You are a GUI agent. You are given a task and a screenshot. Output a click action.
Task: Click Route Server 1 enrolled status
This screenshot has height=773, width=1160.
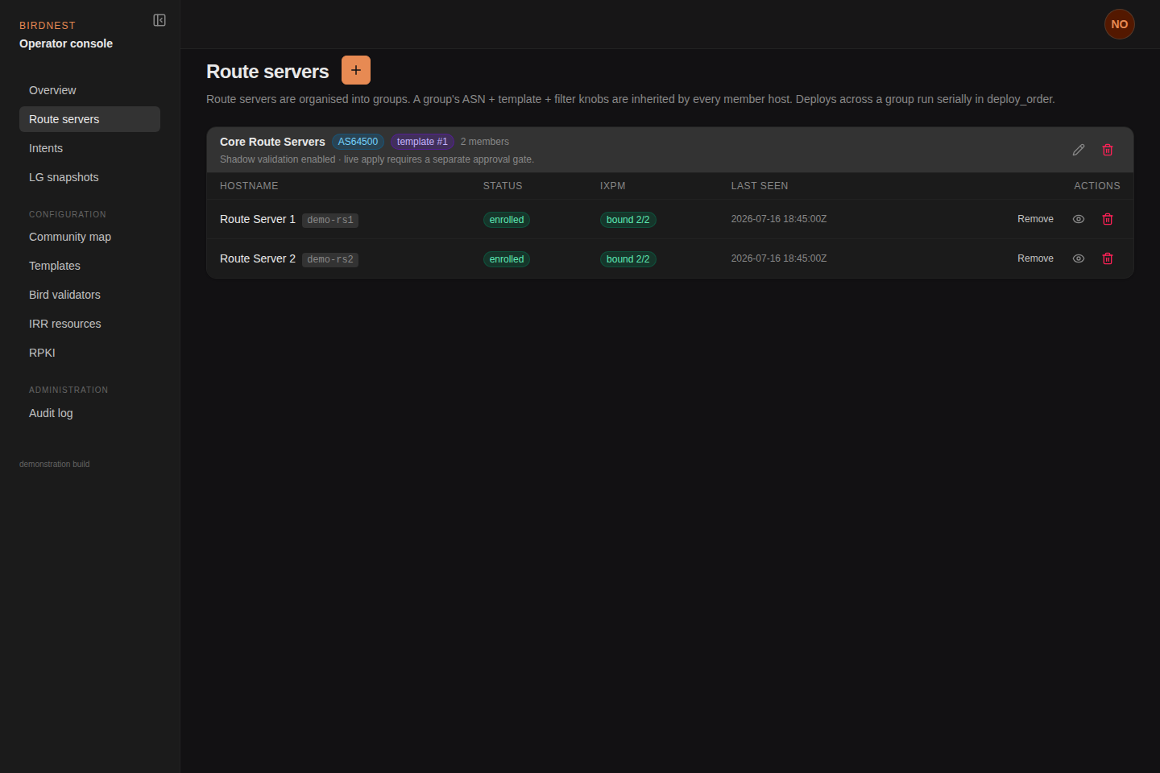(507, 220)
